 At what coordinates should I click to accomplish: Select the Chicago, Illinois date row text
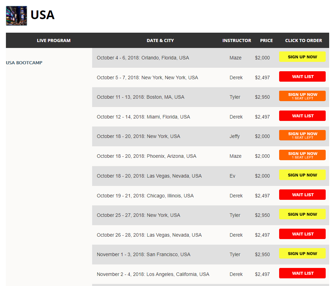tap(145, 196)
